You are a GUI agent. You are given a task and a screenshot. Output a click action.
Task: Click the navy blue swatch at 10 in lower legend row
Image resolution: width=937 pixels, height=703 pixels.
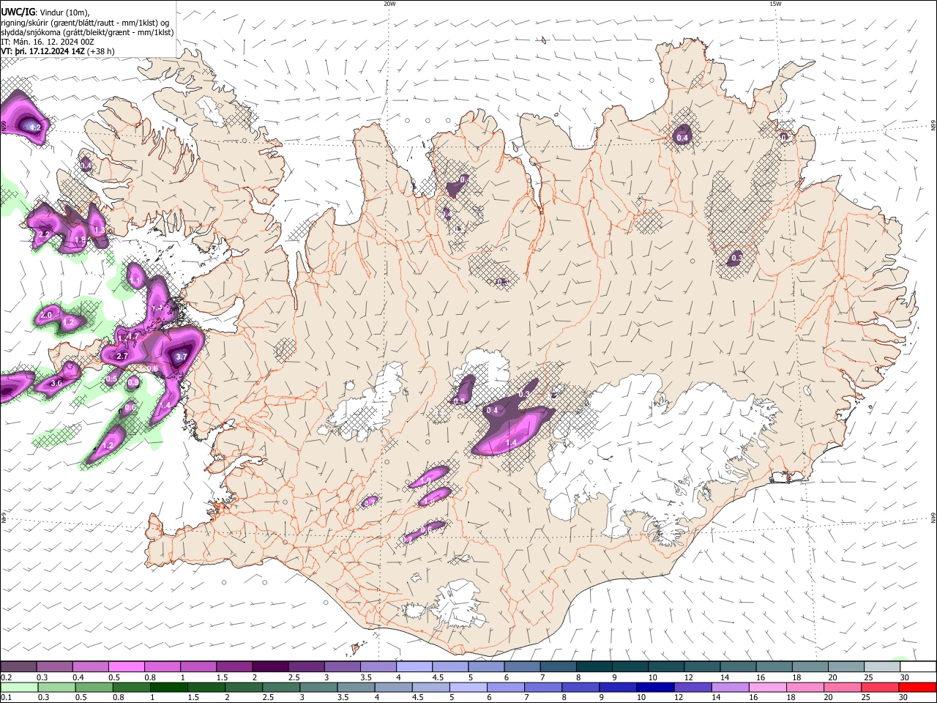click(655, 687)
